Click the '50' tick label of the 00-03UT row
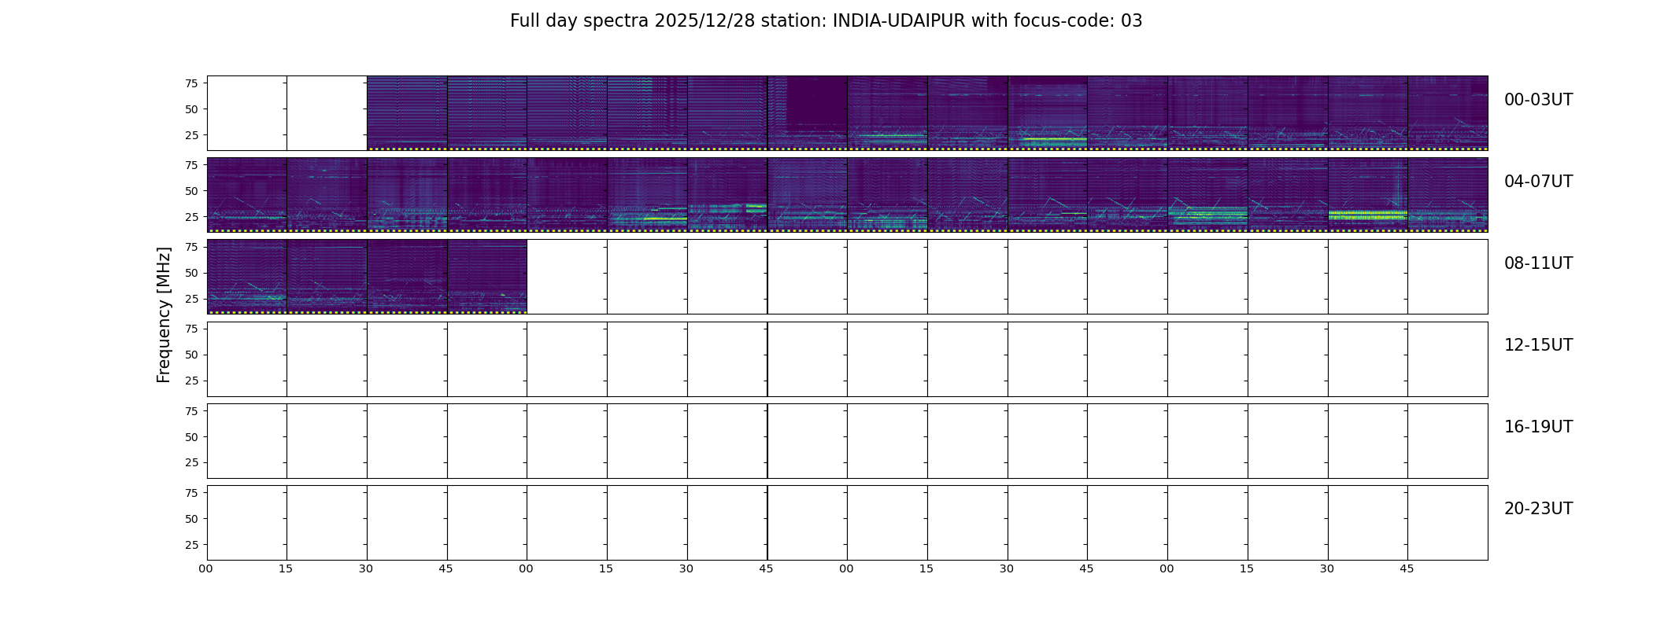This screenshot has width=1653, height=629. click(x=190, y=109)
